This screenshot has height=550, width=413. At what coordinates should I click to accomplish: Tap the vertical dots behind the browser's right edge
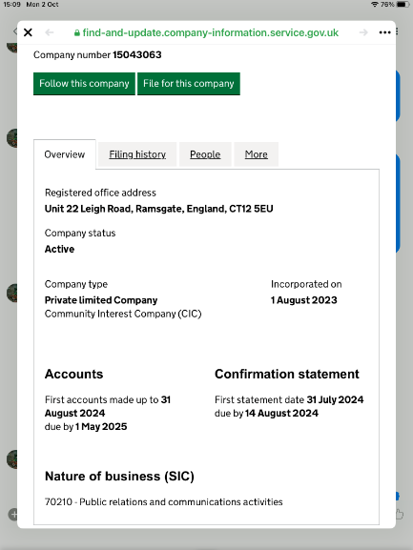click(397, 31)
